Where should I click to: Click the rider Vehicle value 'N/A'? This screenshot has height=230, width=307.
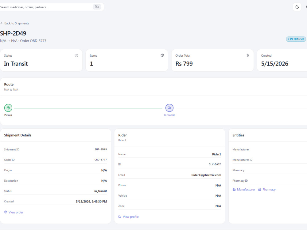(218, 196)
